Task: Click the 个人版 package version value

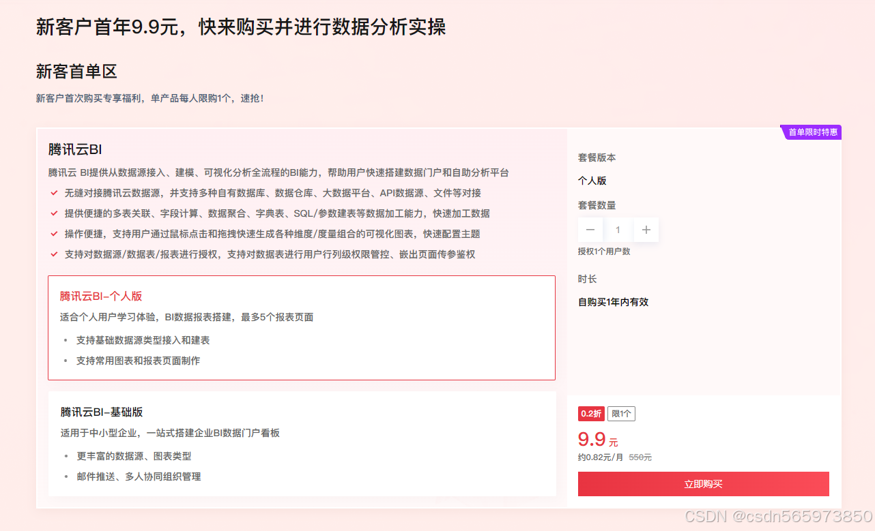Action: pyautogui.click(x=592, y=181)
